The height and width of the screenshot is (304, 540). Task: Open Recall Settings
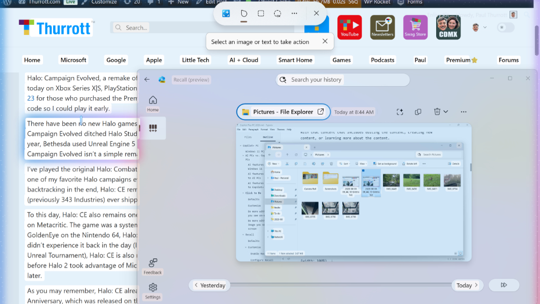tap(152, 291)
